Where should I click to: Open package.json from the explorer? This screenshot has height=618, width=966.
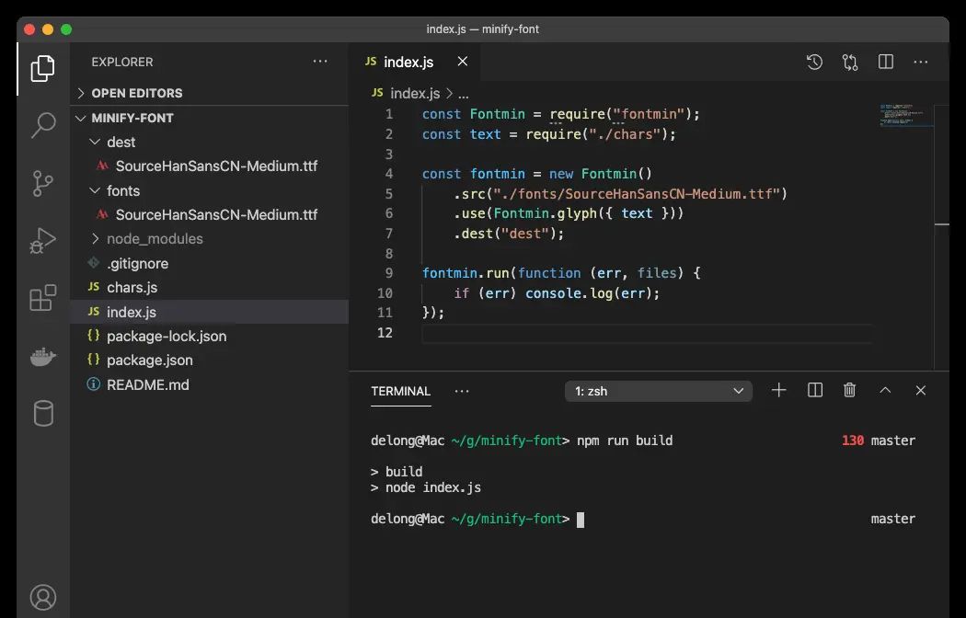coord(149,360)
